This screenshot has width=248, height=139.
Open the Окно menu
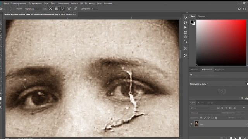(x=99, y=3)
